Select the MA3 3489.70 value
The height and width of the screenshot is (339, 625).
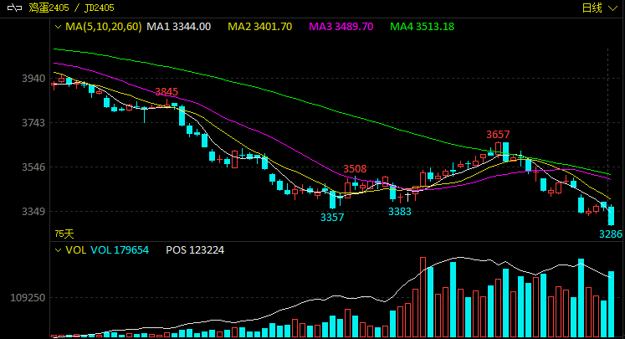341,27
